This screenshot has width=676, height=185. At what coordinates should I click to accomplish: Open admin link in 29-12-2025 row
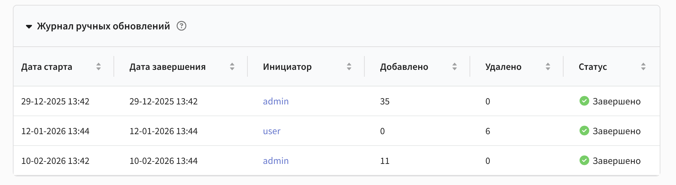click(276, 101)
